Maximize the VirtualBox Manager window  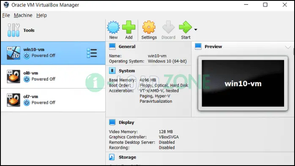[265, 5]
